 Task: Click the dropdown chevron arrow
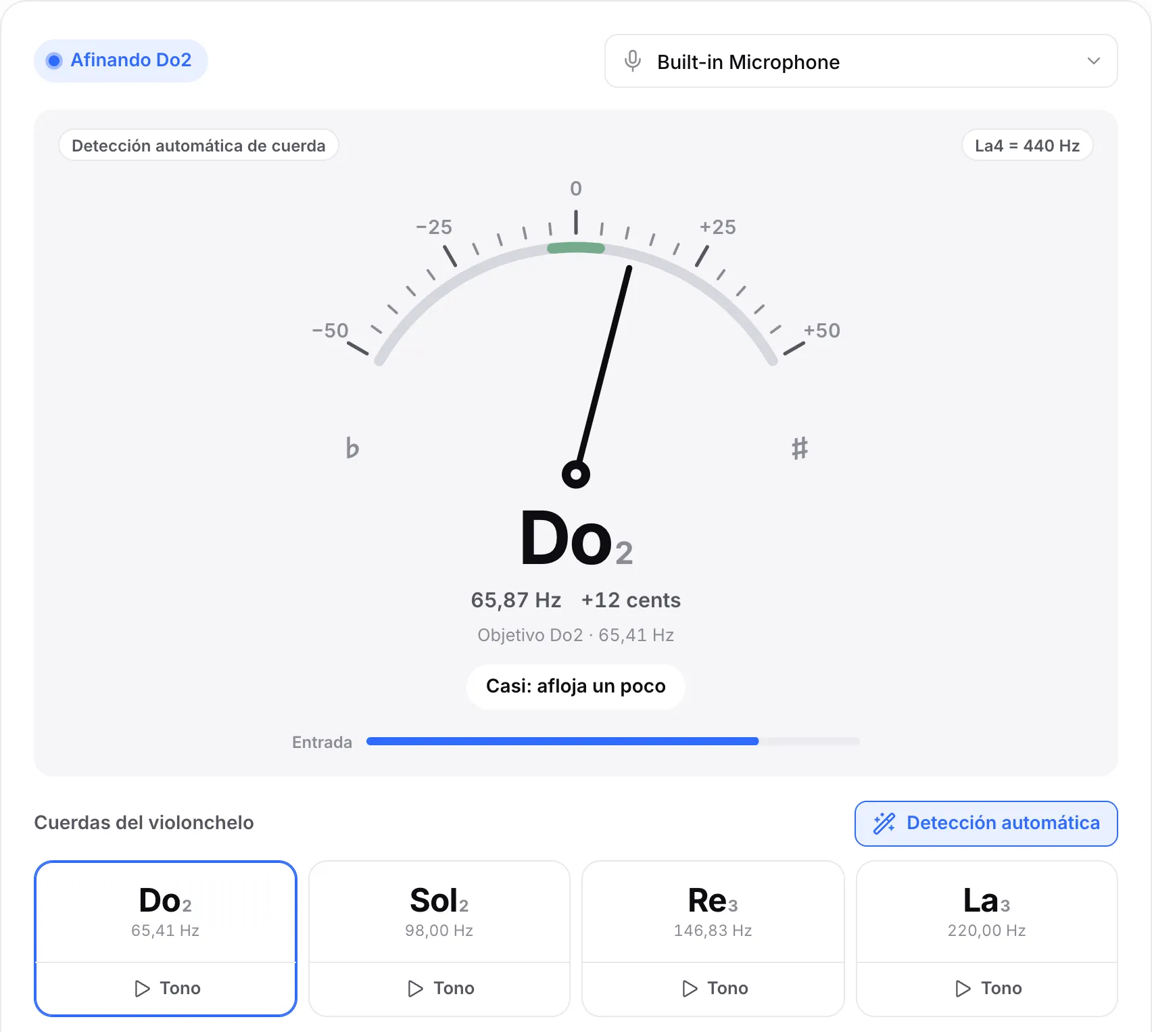(x=1093, y=61)
